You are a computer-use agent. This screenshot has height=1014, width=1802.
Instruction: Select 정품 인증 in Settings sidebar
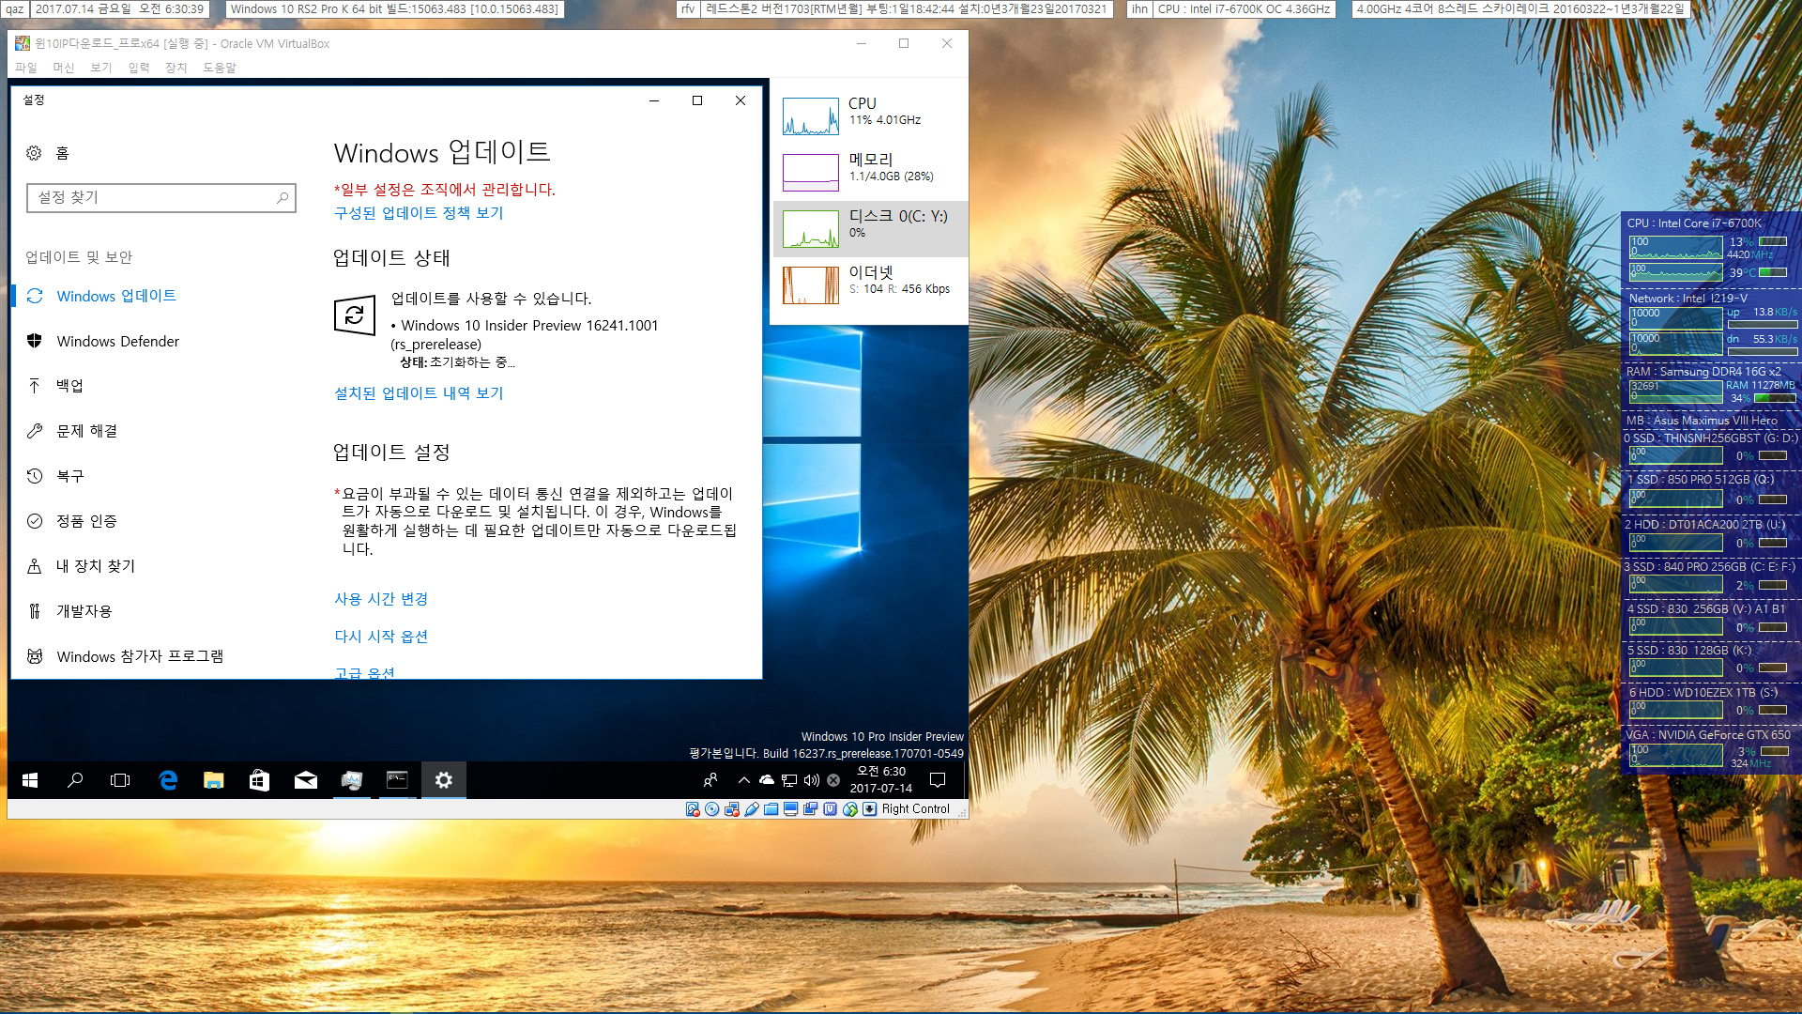click(86, 521)
